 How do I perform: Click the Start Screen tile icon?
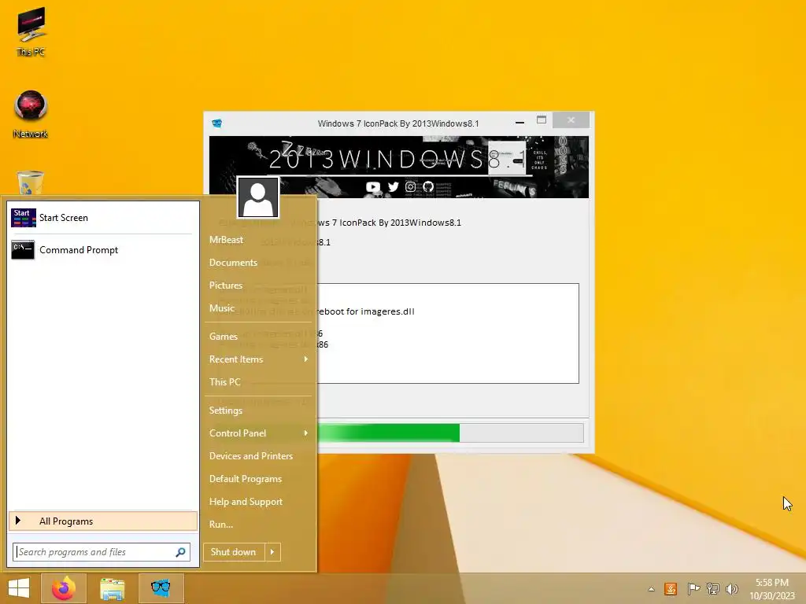tap(23, 218)
